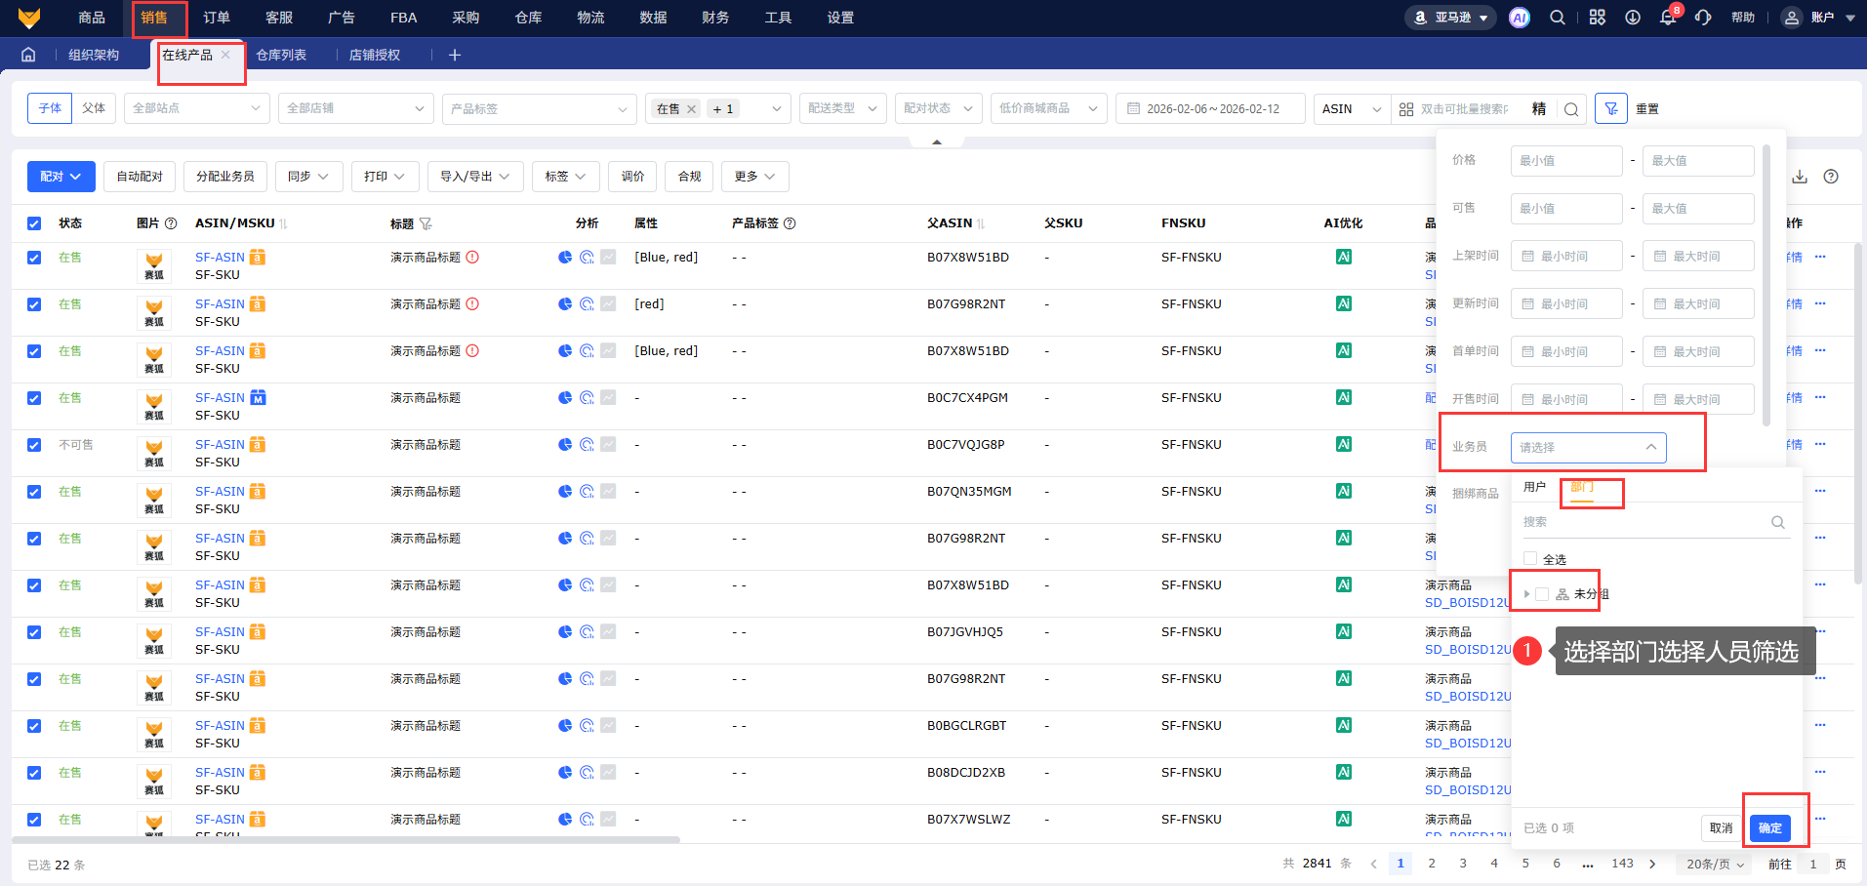Click the 价格 minimum value input field
The width and height of the screenshot is (1867, 886).
click(x=1565, y=160)
